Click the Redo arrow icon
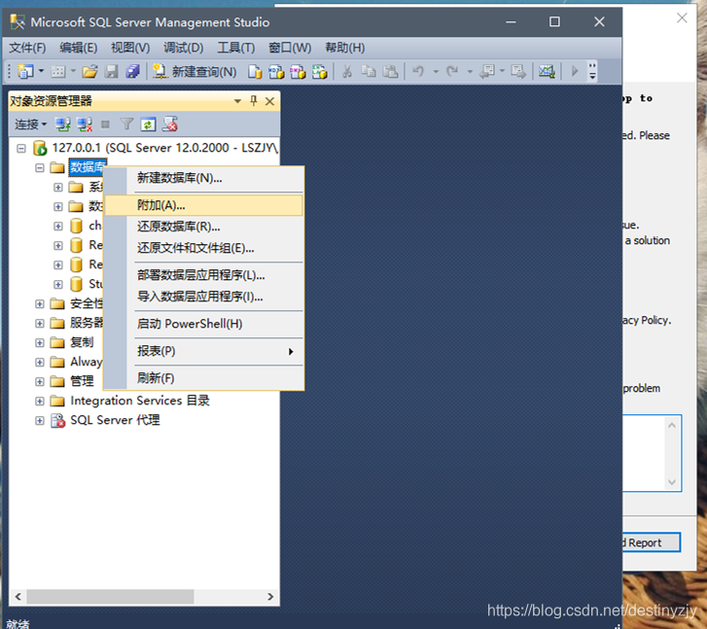The width and height of the screenshot is (707, 629). click(452, 71)
